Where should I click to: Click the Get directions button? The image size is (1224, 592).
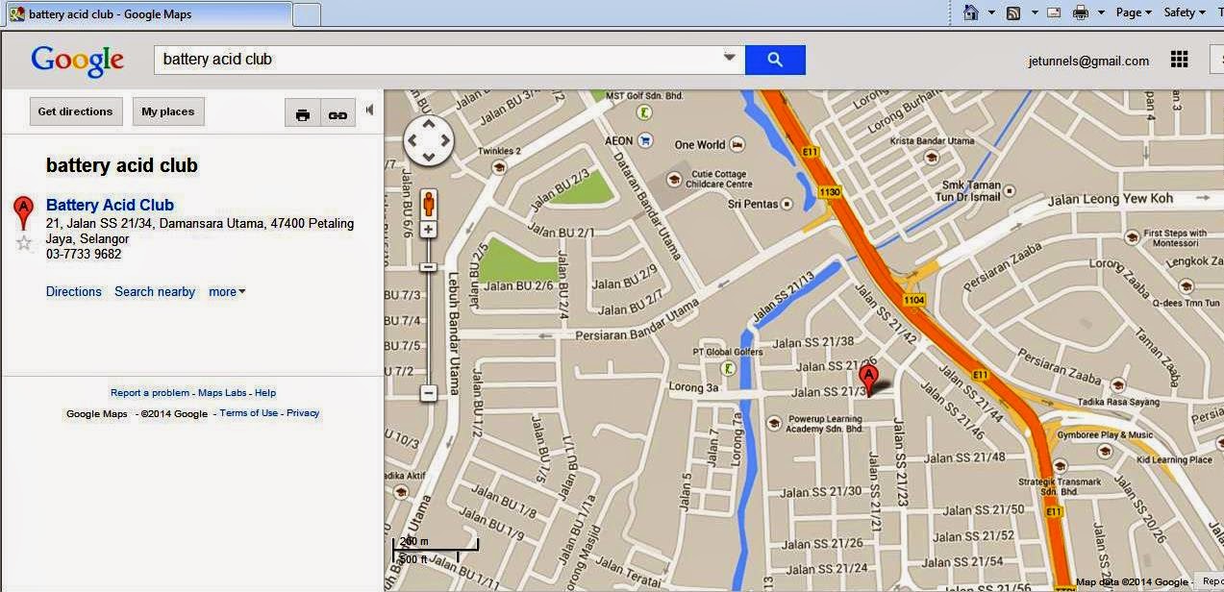click(x=76, y=111)
